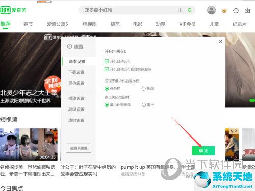
Task: Select 热键设置 in settings sidebar
Action: coord(76,120)
